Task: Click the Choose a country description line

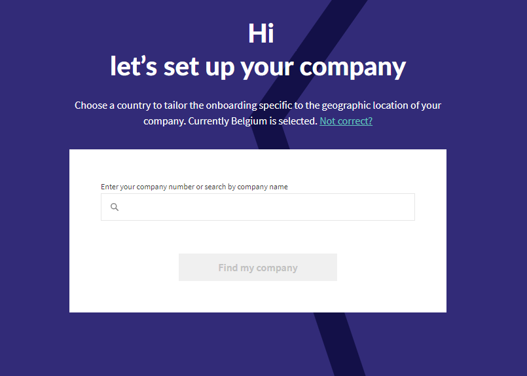Action: point(258,105)
